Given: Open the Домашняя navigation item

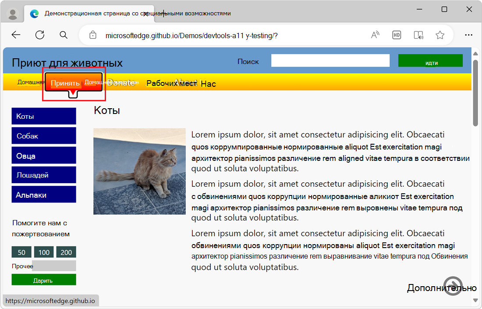Looking at the screenshot, I should tap(31, 82).
